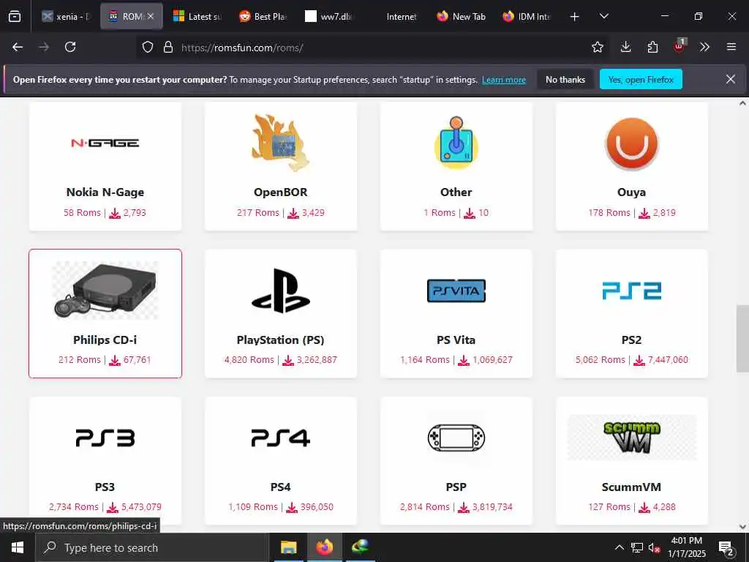Screen dimensions: 749x562
Task: Switch to the ww7.dlx tab
Action: (x=330, y=17)
